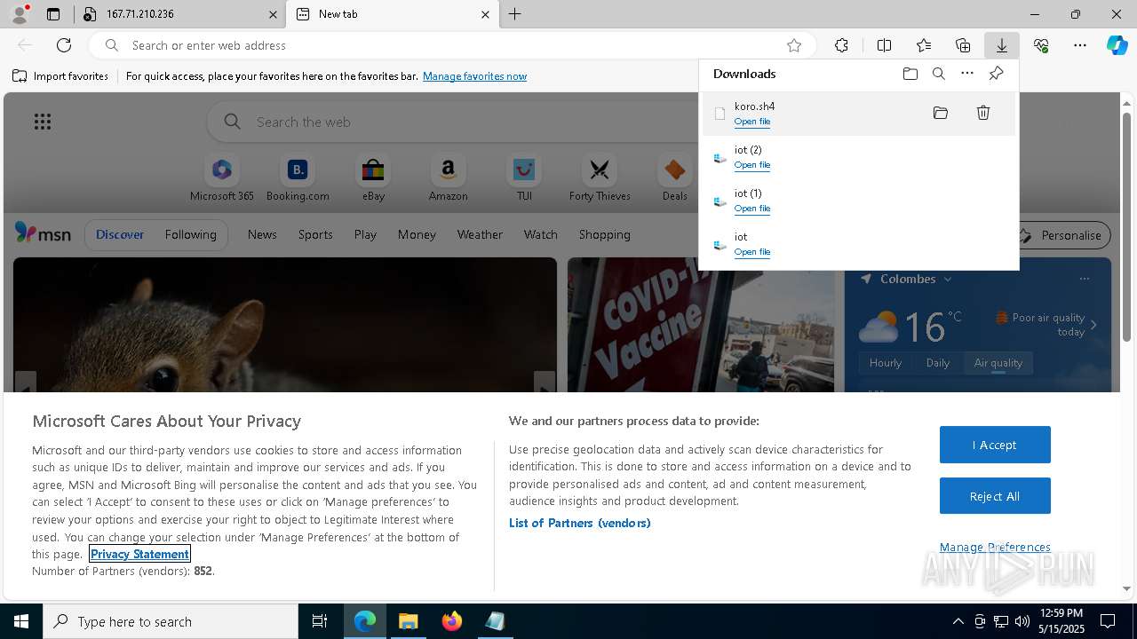Screen dimensions: 1137x639
Task: Show koro.sh4 in folder
Action: coord(941,113)
